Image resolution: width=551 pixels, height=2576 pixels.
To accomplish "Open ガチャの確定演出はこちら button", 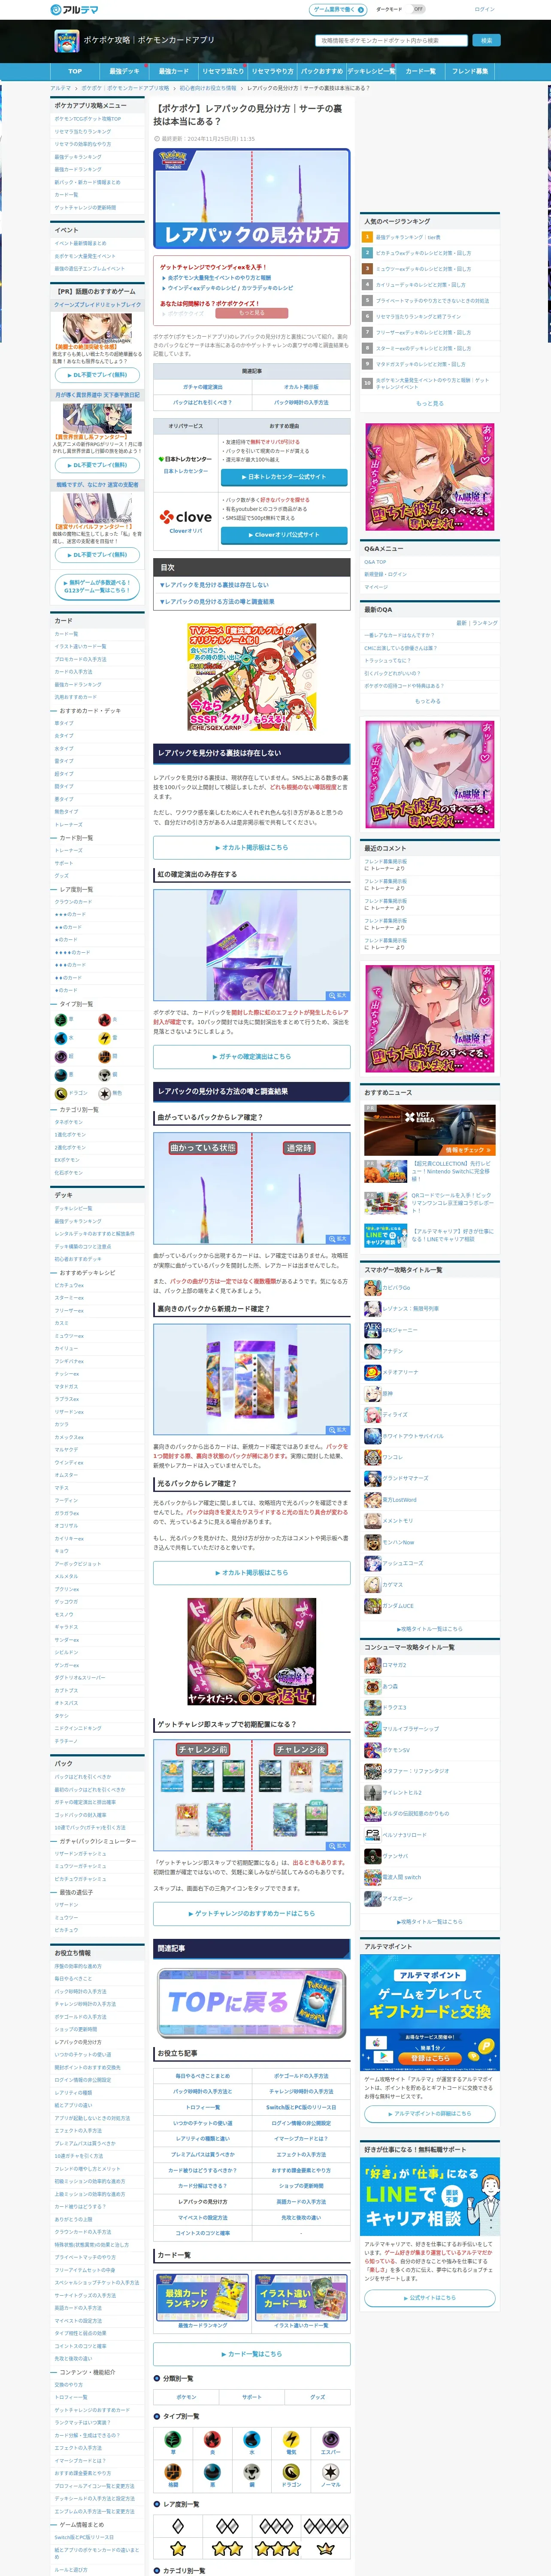I will 252,1057.
